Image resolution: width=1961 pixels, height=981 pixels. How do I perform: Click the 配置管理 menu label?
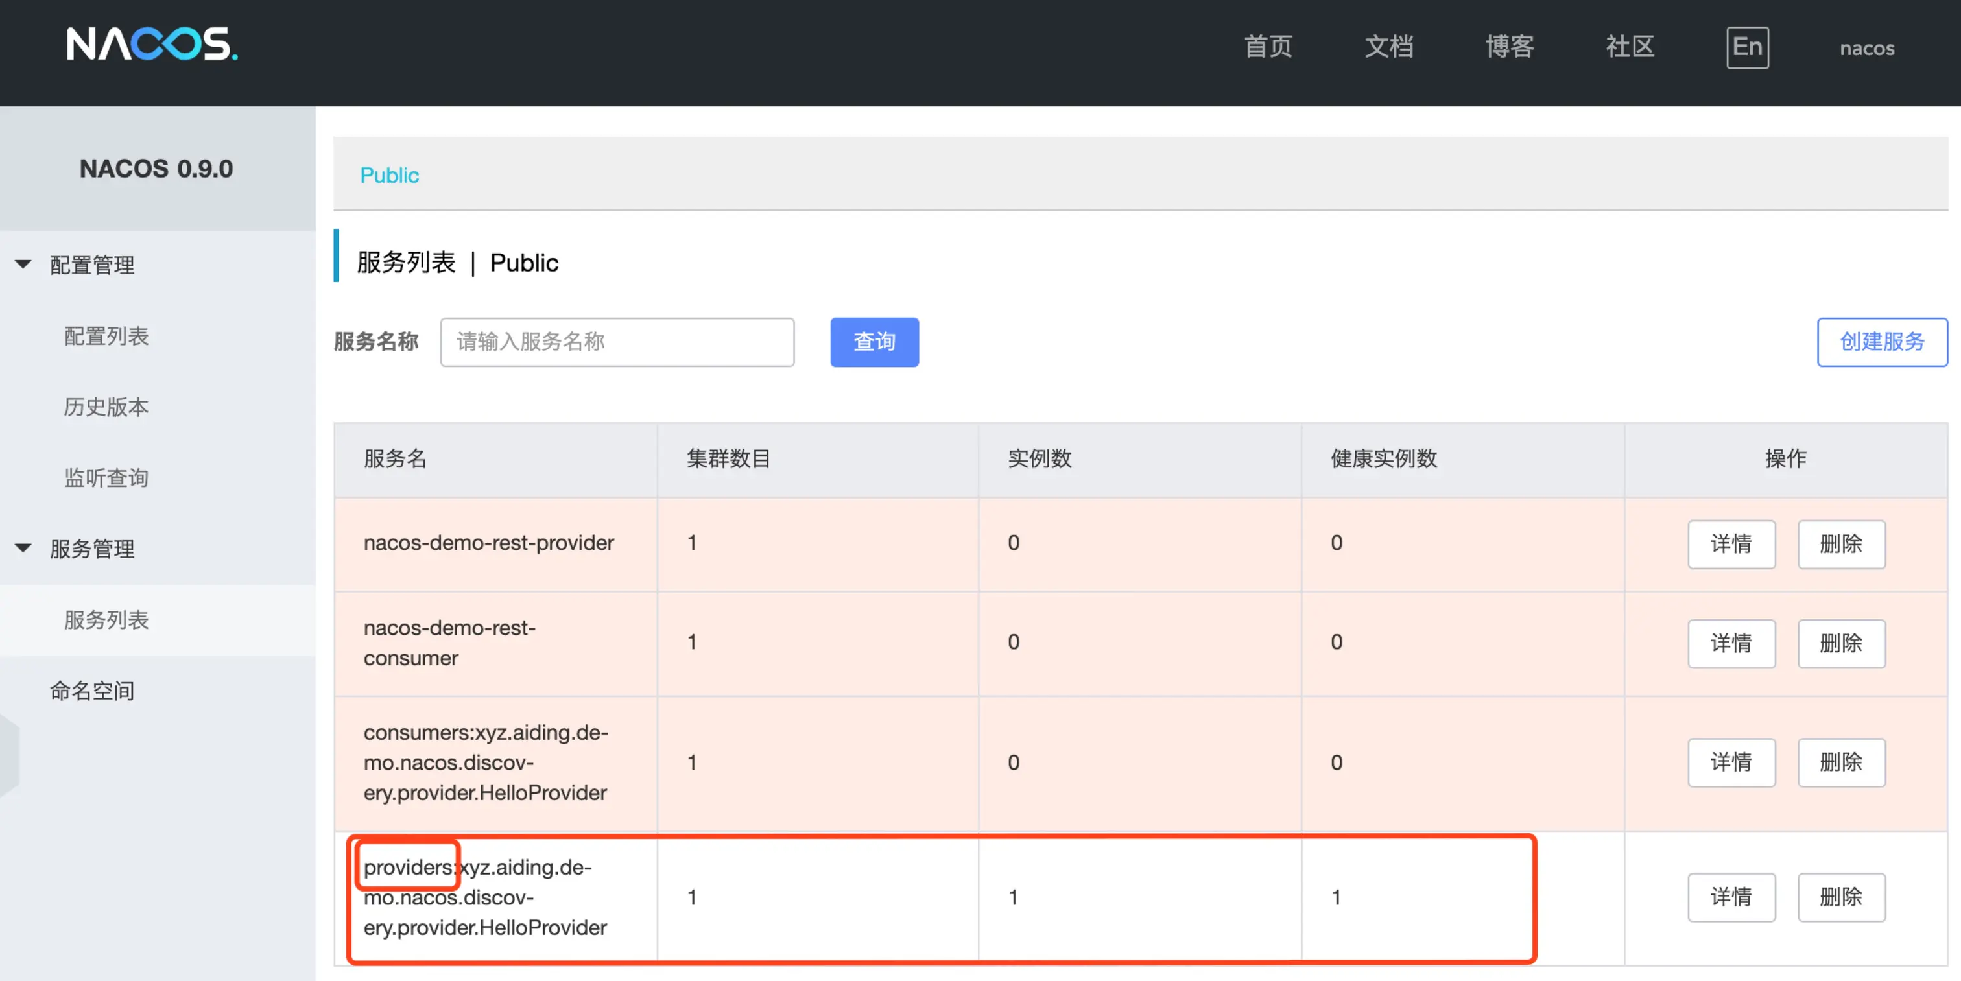coord(92,265)
